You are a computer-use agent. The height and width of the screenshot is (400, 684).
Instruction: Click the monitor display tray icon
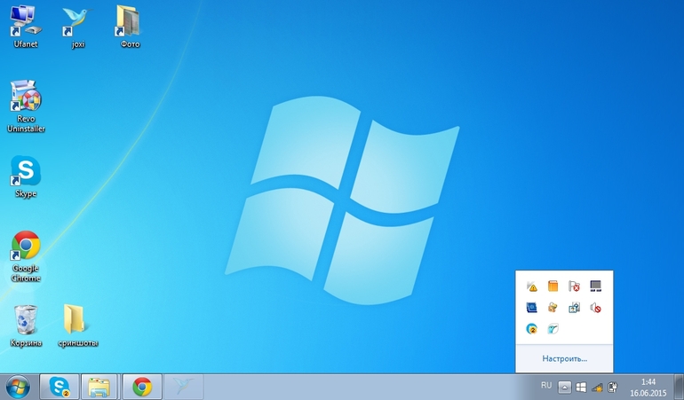coord(595,286)
